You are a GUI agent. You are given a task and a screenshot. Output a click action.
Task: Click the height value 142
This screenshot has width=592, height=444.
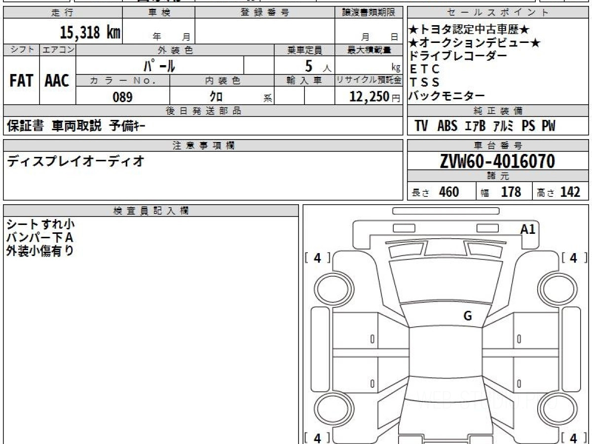coord(570,192)
